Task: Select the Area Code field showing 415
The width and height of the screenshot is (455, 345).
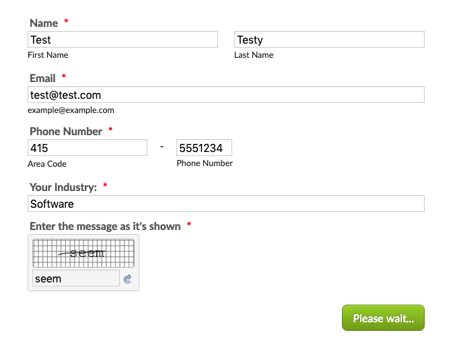Action: click(x=87, y=148)
